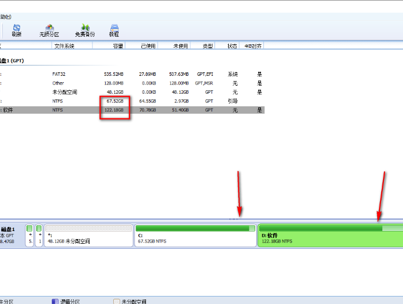Launch the 免费备份 free backup tool
This screenshot has width=403, height=304.
[x=85, y=30]
